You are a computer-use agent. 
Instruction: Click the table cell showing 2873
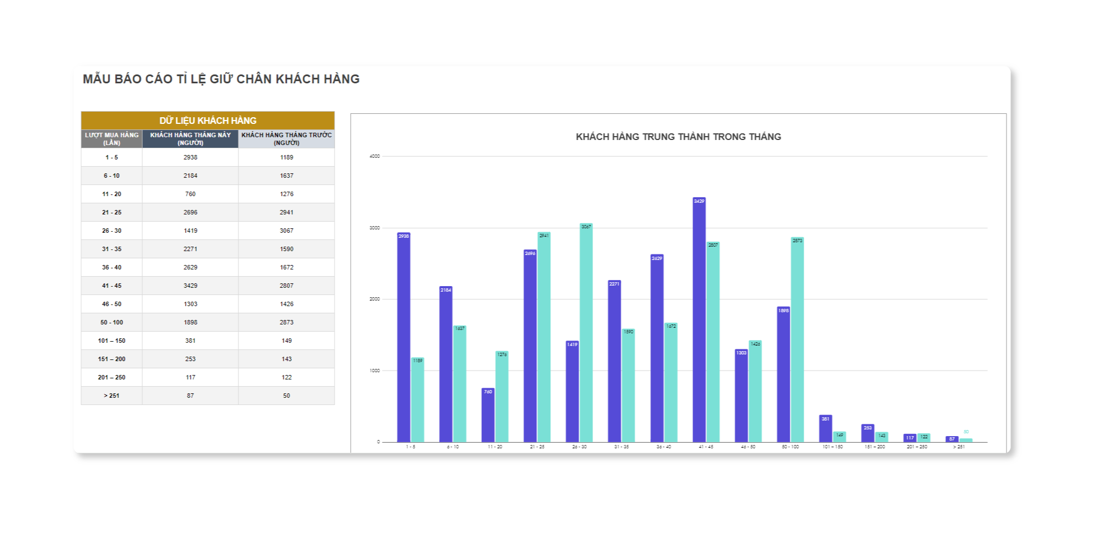286,322
